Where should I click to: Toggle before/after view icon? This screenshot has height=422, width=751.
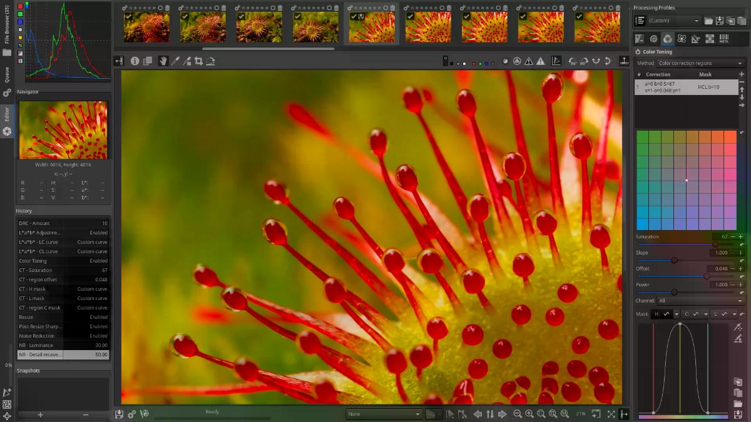(x=148, y=61)
